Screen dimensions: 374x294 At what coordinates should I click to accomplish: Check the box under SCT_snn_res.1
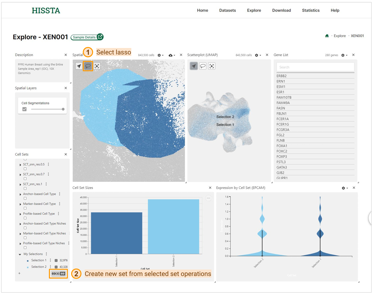pos(25,189)
